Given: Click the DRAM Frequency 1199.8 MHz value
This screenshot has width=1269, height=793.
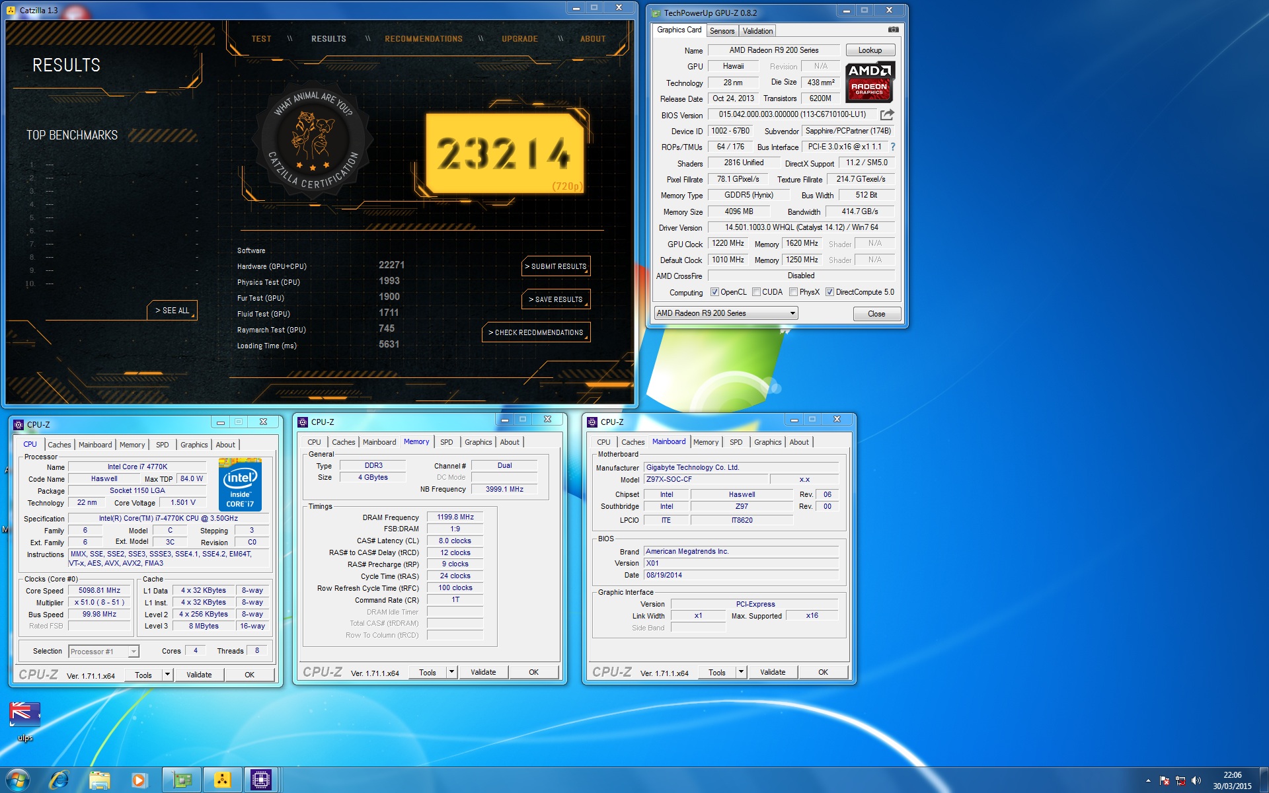Looking at the screenshot, I should 455,517.
